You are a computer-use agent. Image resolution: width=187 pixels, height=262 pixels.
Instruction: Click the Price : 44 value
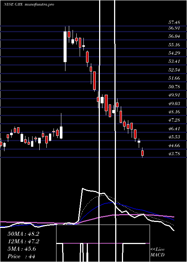click(21, 256)
